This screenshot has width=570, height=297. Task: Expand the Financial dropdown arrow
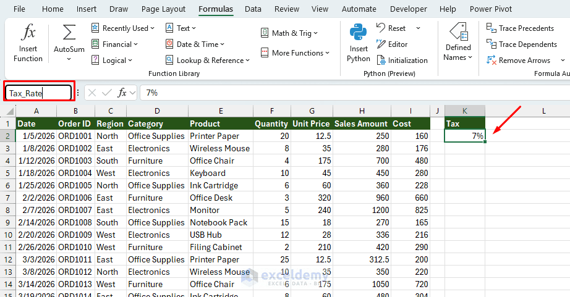(135, 44)
